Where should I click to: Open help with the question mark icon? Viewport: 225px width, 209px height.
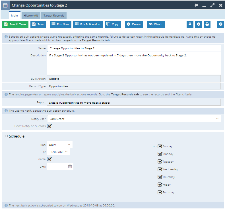221,24
